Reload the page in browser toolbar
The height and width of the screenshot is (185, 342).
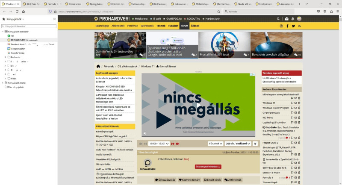[17, 12]
